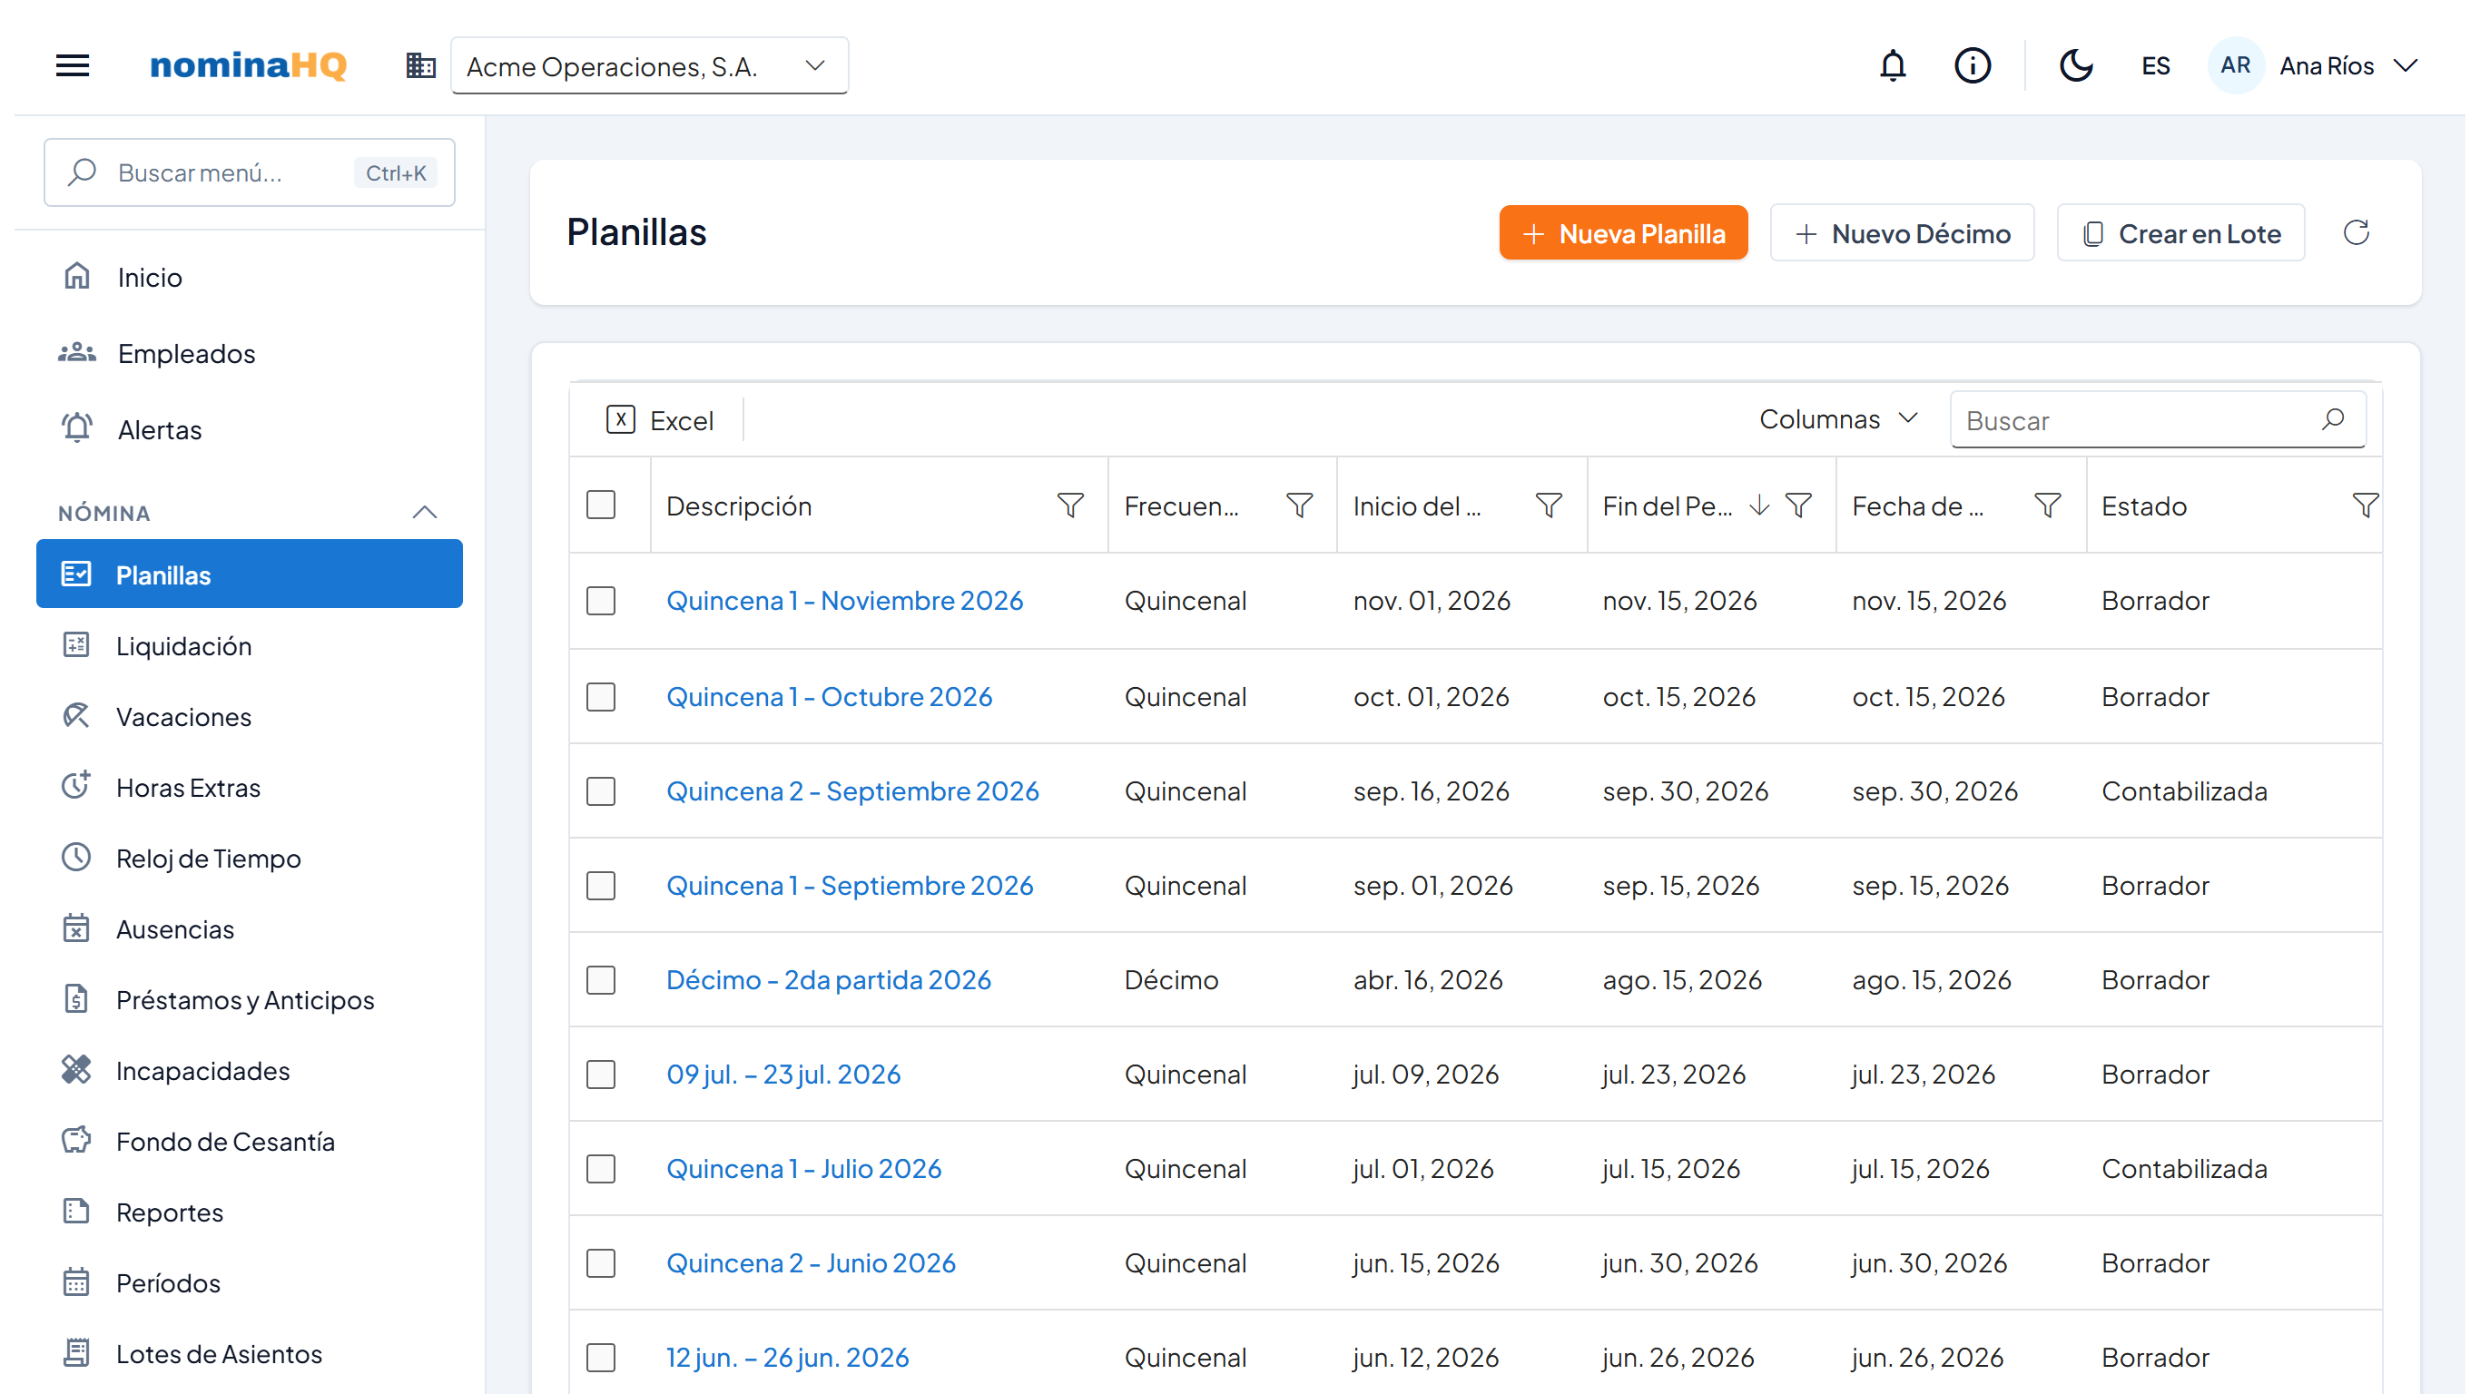Open Fondo de Cesantía menu item
2480x1394 pixels.
pos(250,1142)
